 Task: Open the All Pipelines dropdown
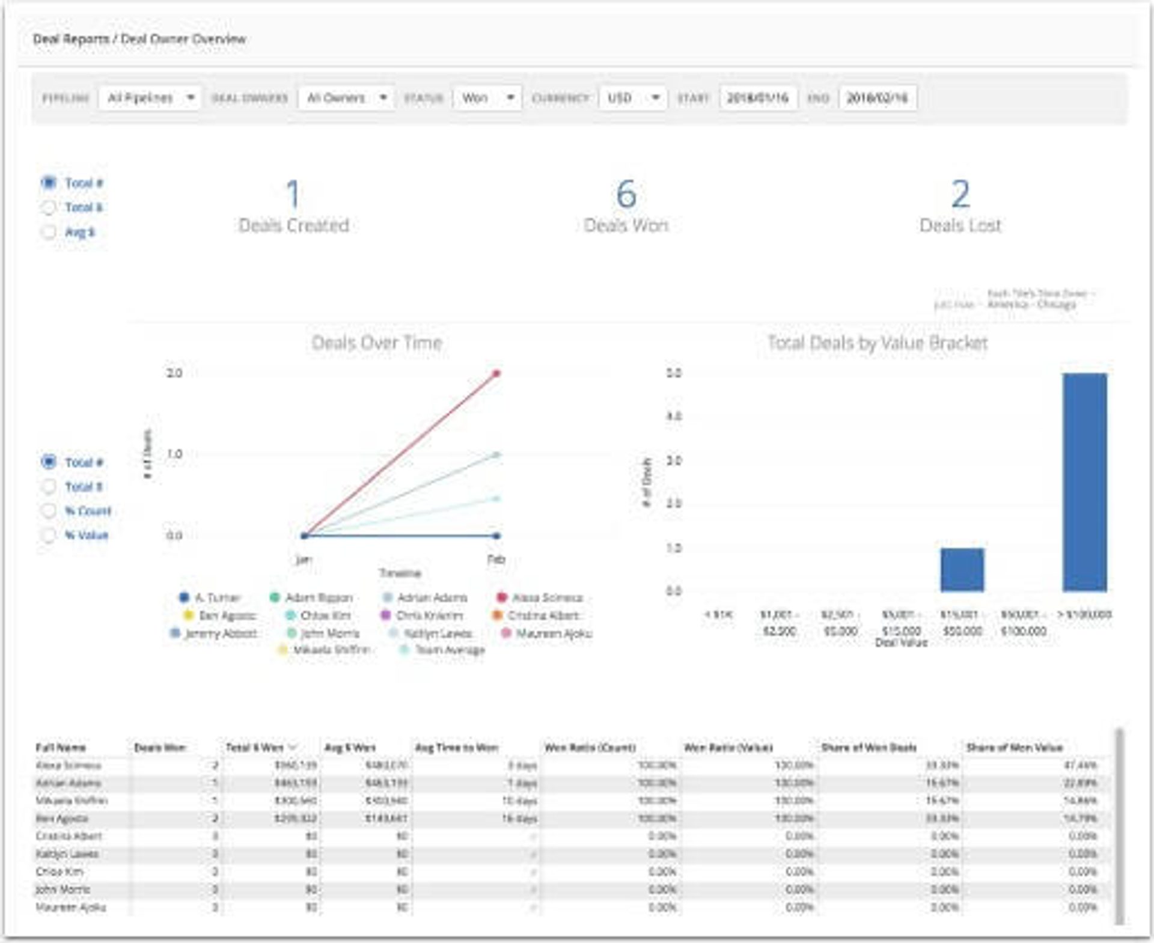(150, 98)
